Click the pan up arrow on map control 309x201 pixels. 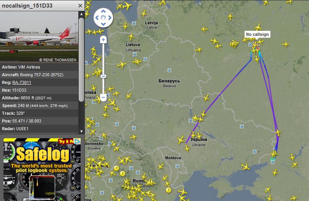click(103, 12)
